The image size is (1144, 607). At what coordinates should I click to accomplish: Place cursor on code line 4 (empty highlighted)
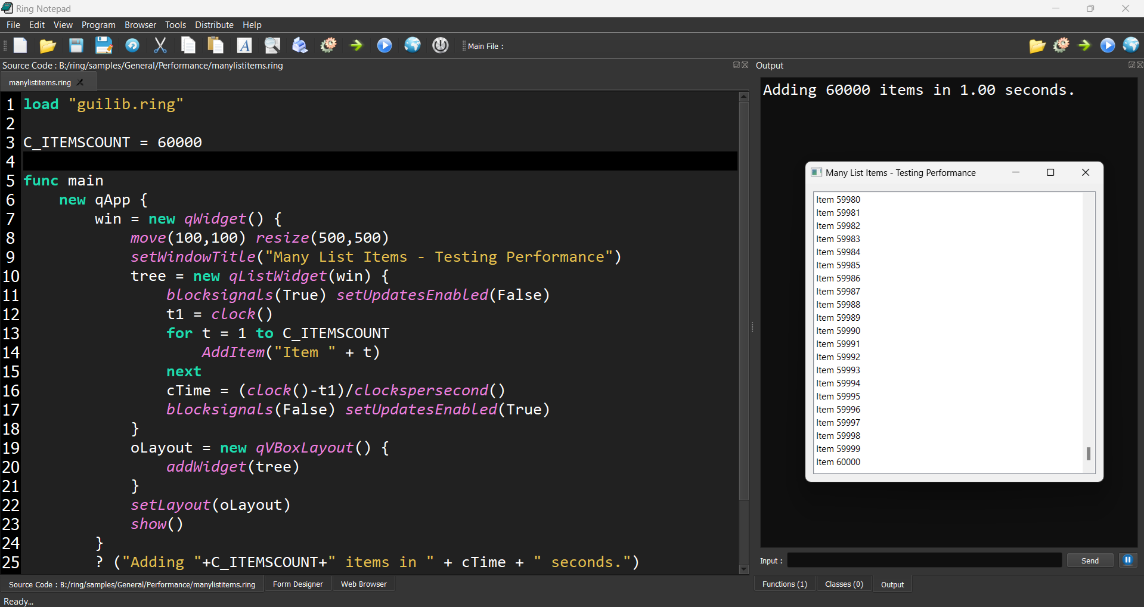click(x=380, y=162)
